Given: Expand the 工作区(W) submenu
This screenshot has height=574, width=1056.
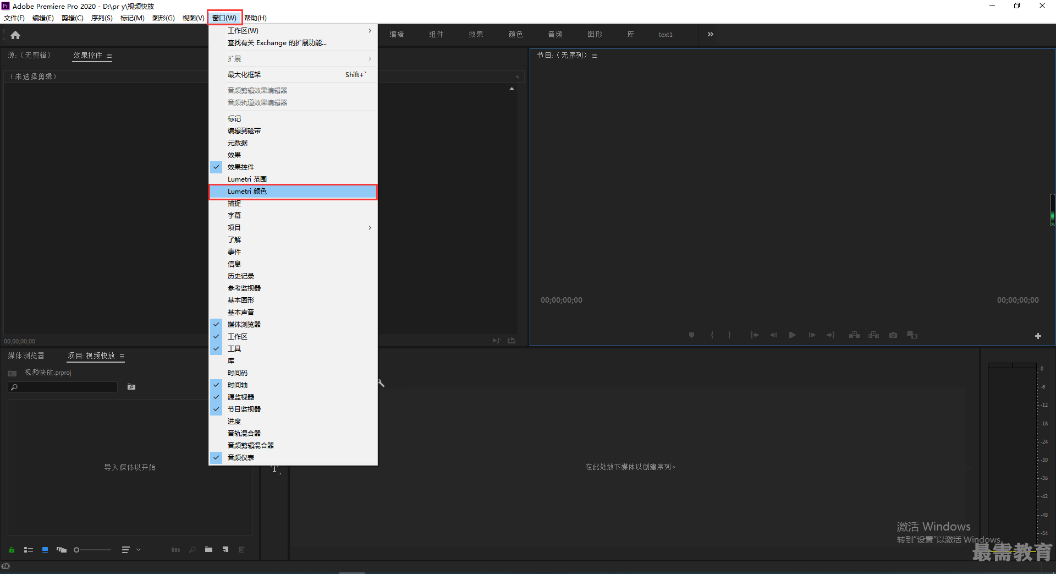Looking at the screenshot, I should click(x=293, y=31).
